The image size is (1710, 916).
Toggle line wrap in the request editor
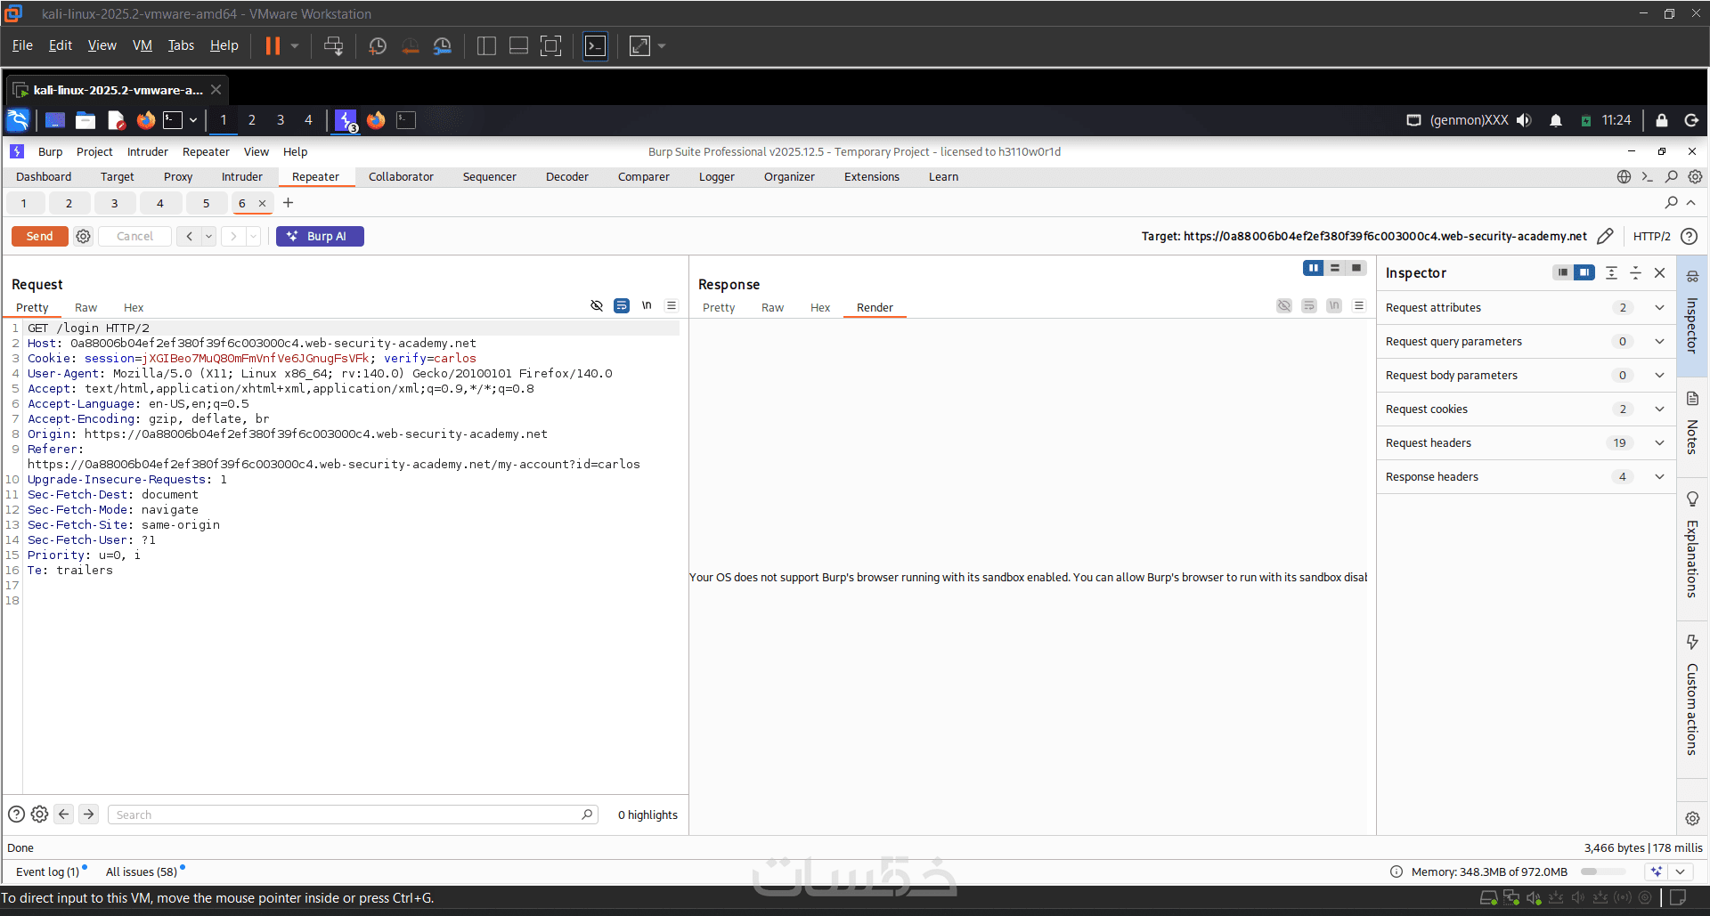coord(622,306)
